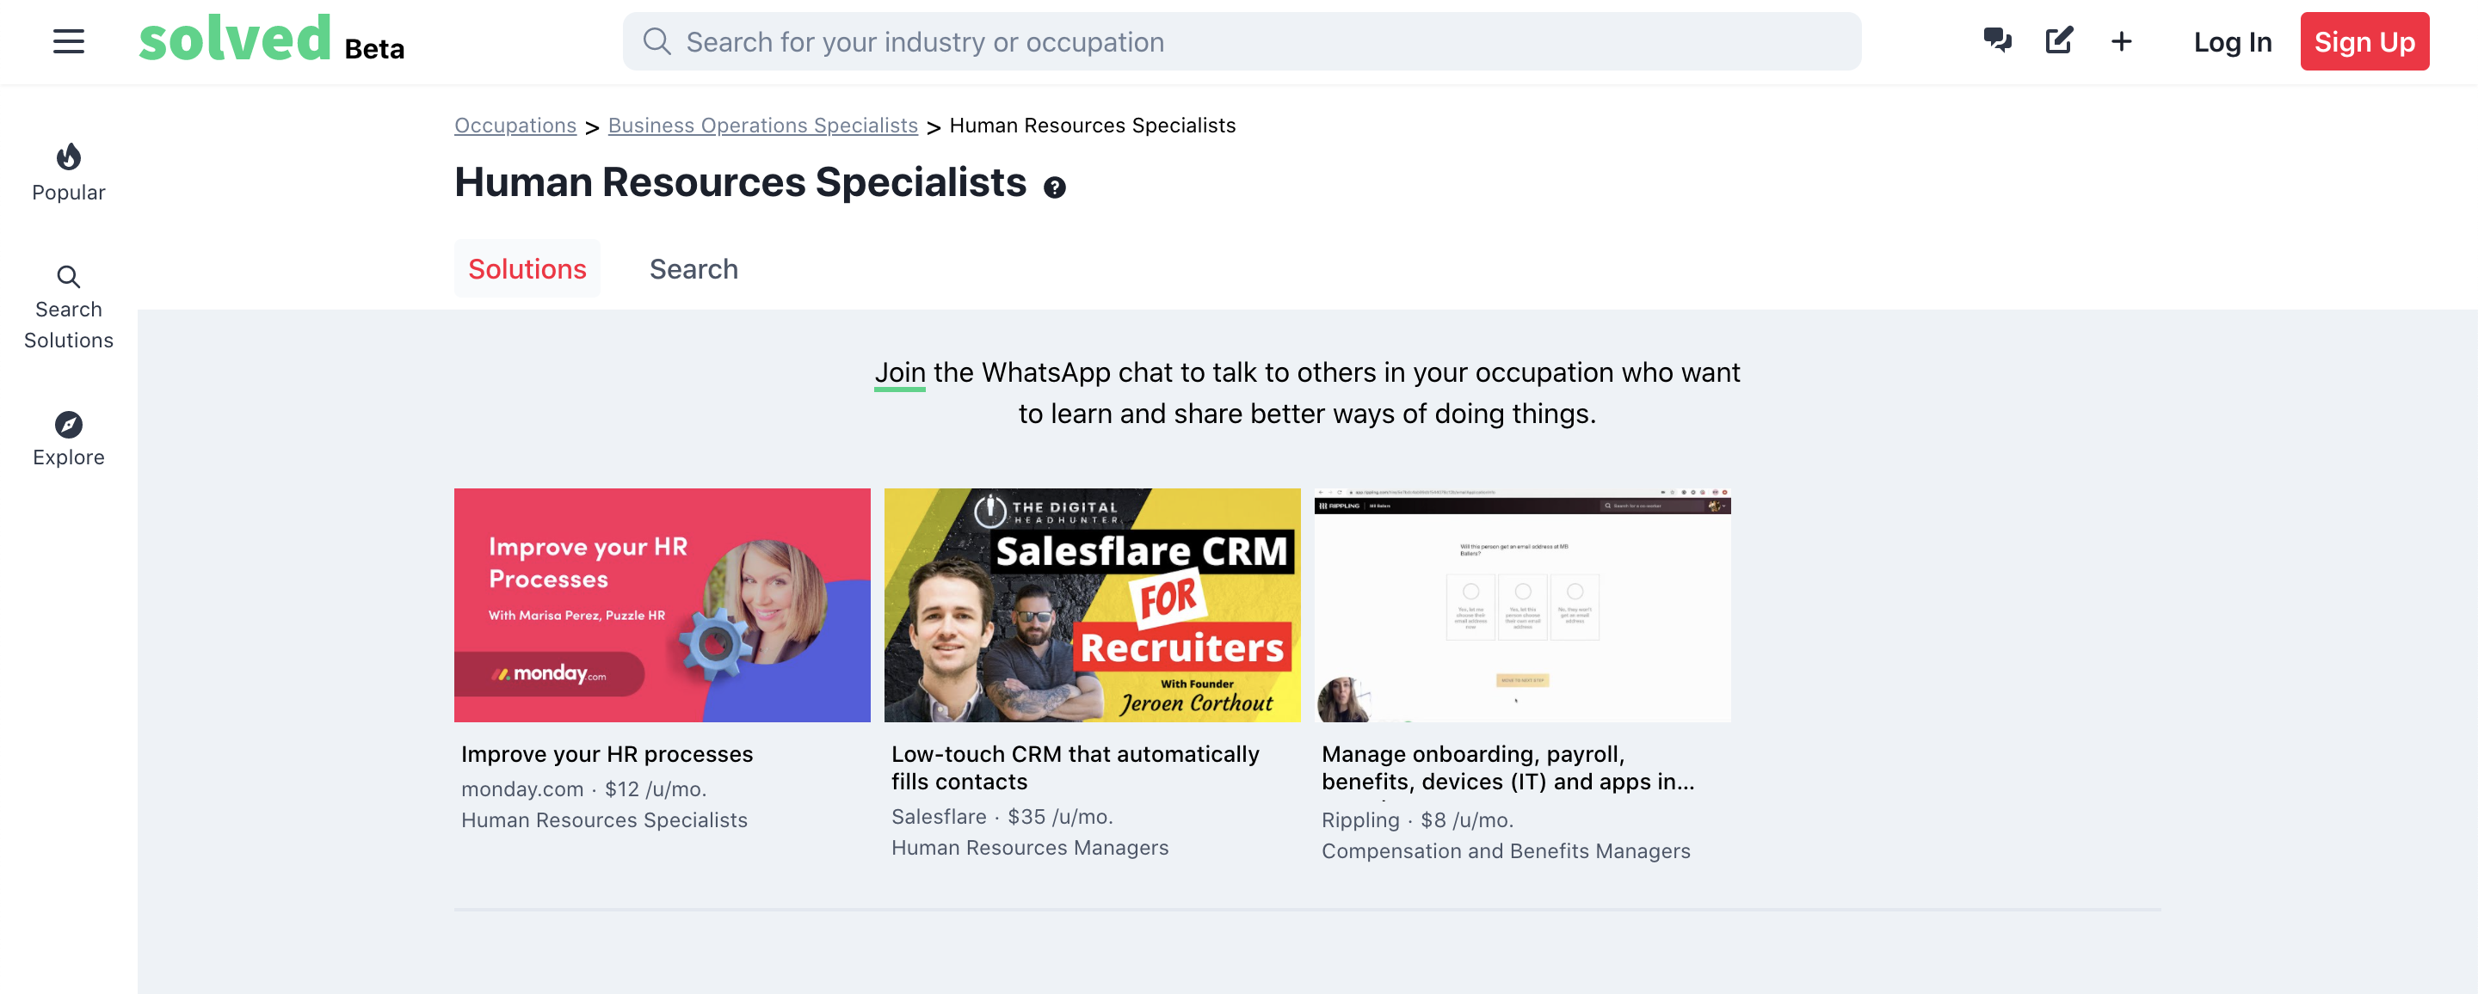The width and height of the screenshot is (2478, 994).
Task: Open the monday.com HR processes thumbnail
Action: coord(662,604)
